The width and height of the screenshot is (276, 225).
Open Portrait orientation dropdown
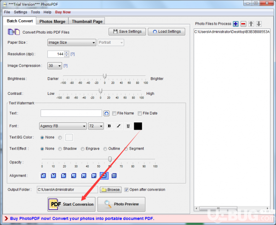(x=111, y=42)
